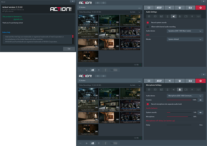
Task: Toggle Record microphone into separate audio track
Action: click(148, 104)
